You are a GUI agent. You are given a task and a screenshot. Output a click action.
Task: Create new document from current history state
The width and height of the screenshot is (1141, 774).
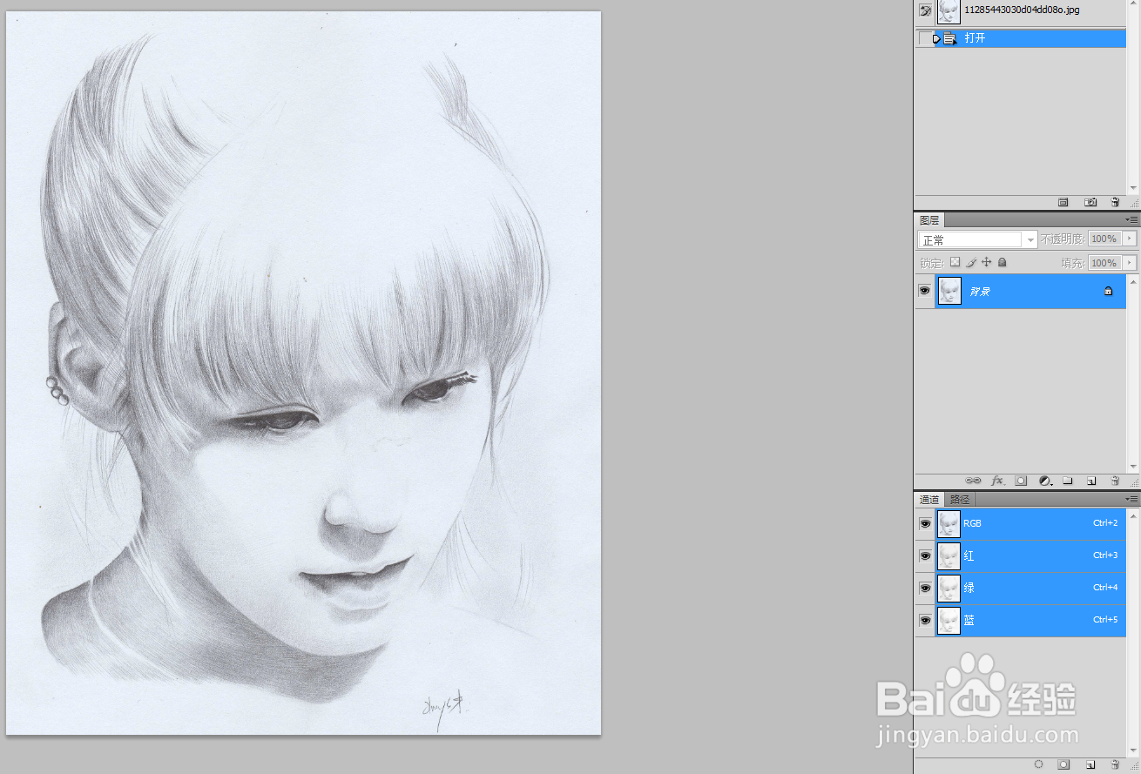click(x=1063, y=202)
